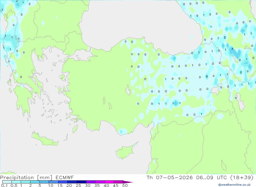
Task: Open the weatheronline.co.uk link
Action: tap(234, 185)
